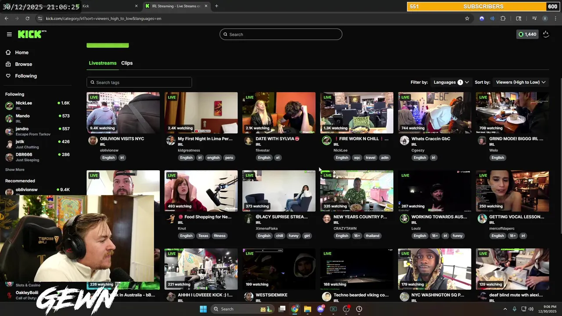Select the chill tag under XimenaFlaka
Viewport: 562px width, 316px height.
tap(280, 236)
